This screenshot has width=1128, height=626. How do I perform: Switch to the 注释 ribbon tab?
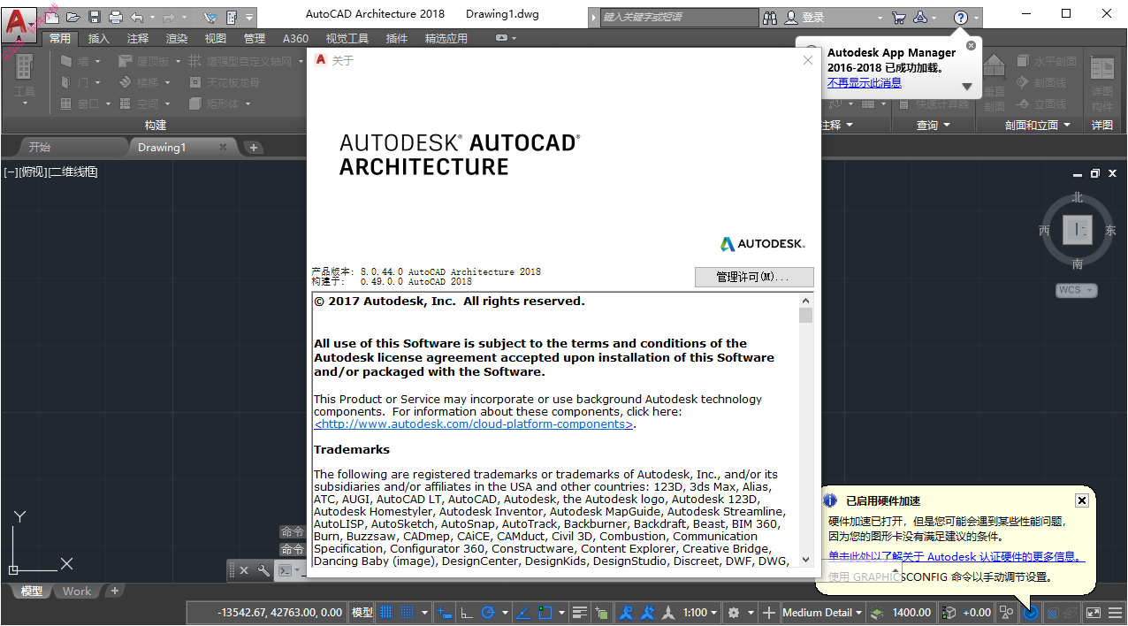137,38
